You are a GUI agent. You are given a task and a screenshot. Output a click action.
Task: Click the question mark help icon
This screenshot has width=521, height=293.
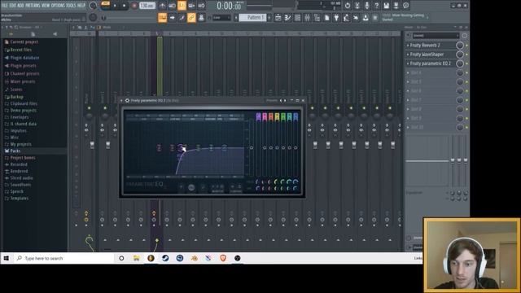[x=376, y=6]
